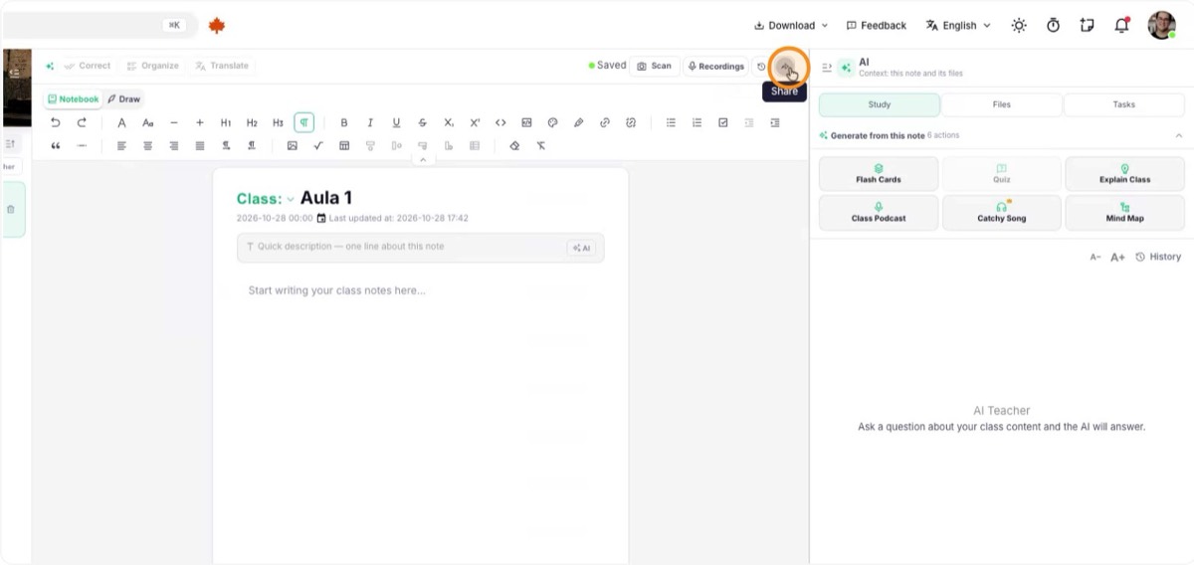Click the maple leaf icon
Image resolution: width=1194 pixels, height=565 pixels.
coord(216,25)
